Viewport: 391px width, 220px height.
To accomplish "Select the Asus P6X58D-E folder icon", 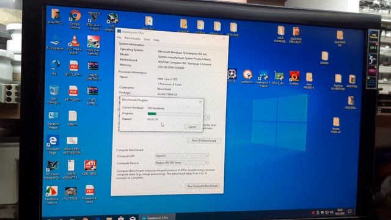I will pyautogui.click(x=309, y=81).
